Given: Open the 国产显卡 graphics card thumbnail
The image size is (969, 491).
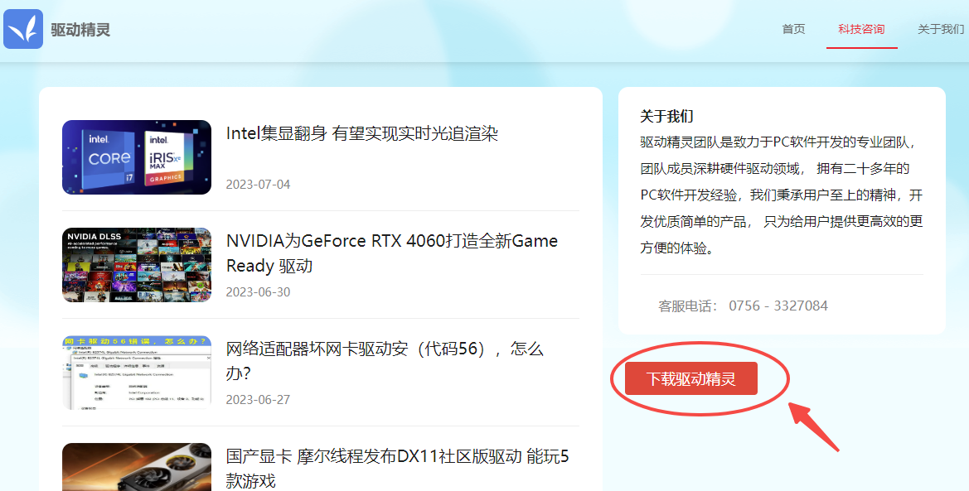Looking at the screenshot, I should point(137,468).
